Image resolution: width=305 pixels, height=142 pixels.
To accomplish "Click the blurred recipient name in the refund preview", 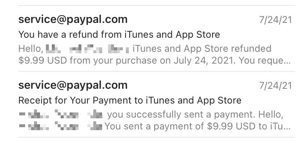I will (87, 49).
